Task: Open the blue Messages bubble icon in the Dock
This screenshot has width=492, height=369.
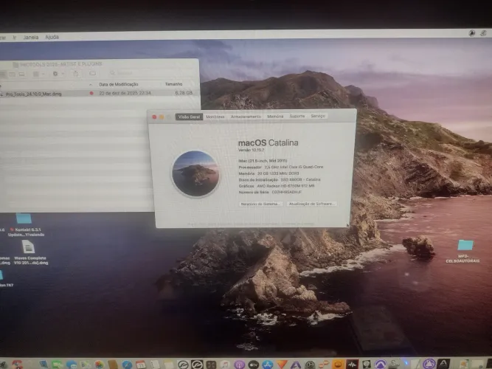Action: click(x=72, y=365)
